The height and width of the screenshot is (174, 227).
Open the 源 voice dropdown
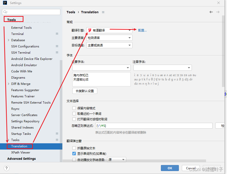click(x=116, y=160)
